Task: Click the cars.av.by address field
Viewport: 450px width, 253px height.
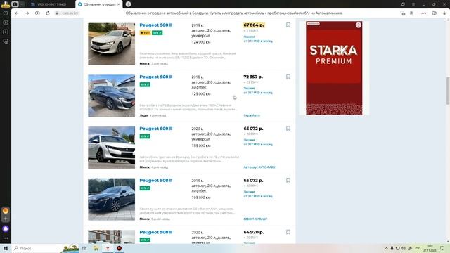Action: click(x=70, y=13)
